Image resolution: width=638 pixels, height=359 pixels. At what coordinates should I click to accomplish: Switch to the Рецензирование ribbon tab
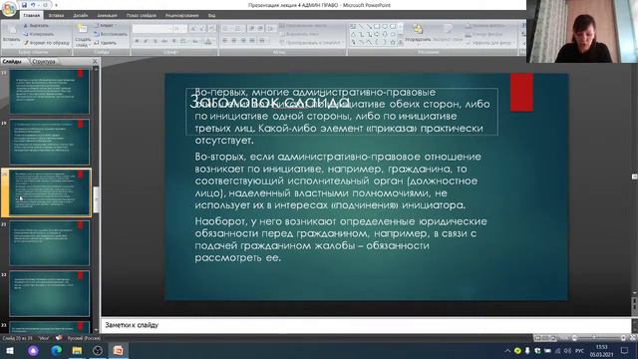181,15
